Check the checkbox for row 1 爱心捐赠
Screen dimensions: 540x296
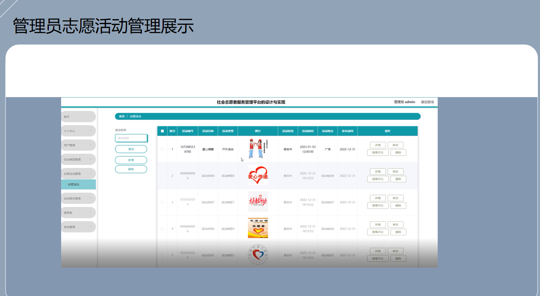click(162, 149)
